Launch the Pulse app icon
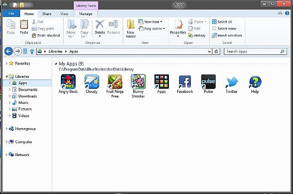This screenshot has width=293, height=194. [x=208, y=81]
